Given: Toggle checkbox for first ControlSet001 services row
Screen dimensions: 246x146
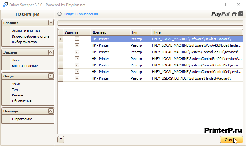Looking at the screenshot, I should (x=77, y=52).
